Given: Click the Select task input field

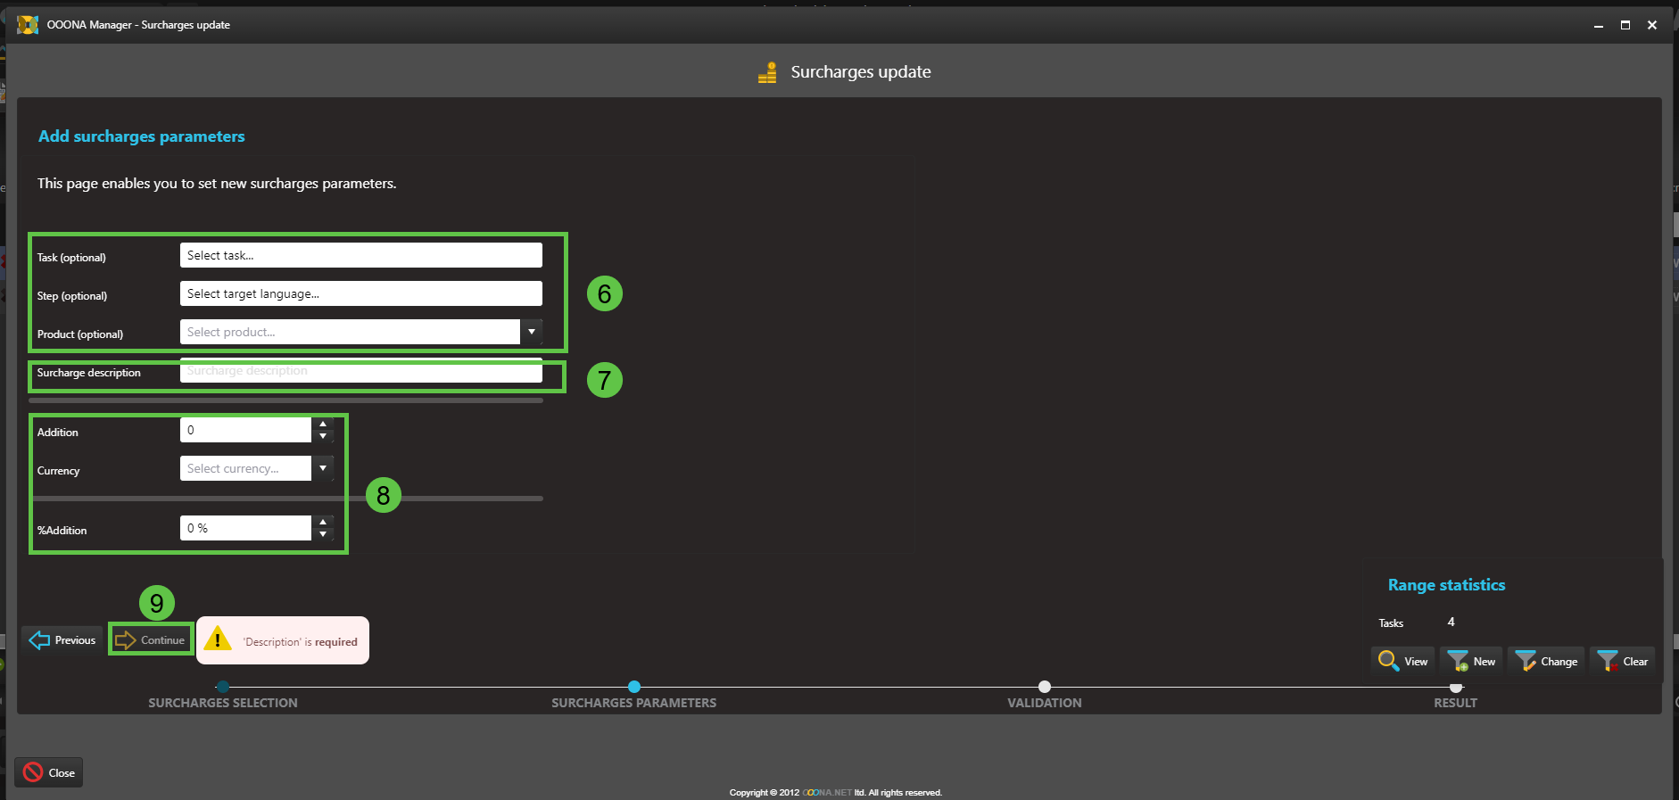Looking at the screenshot, I should 360,255.
